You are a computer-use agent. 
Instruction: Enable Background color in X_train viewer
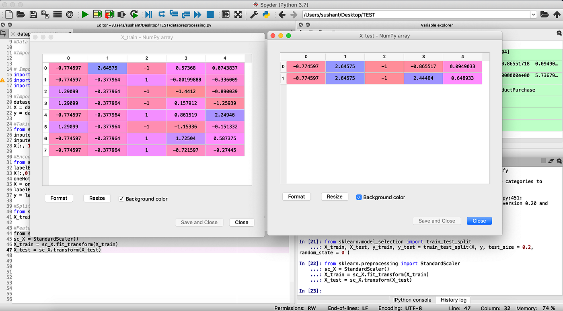point(121,198)
